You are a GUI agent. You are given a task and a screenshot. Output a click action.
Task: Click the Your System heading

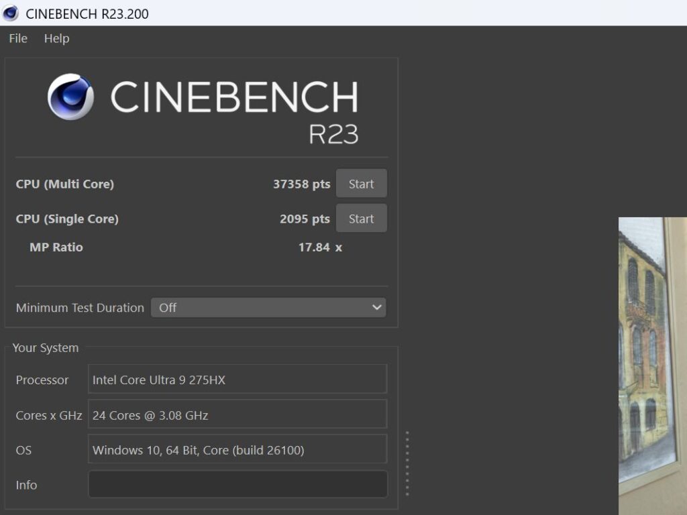point(46,348)
